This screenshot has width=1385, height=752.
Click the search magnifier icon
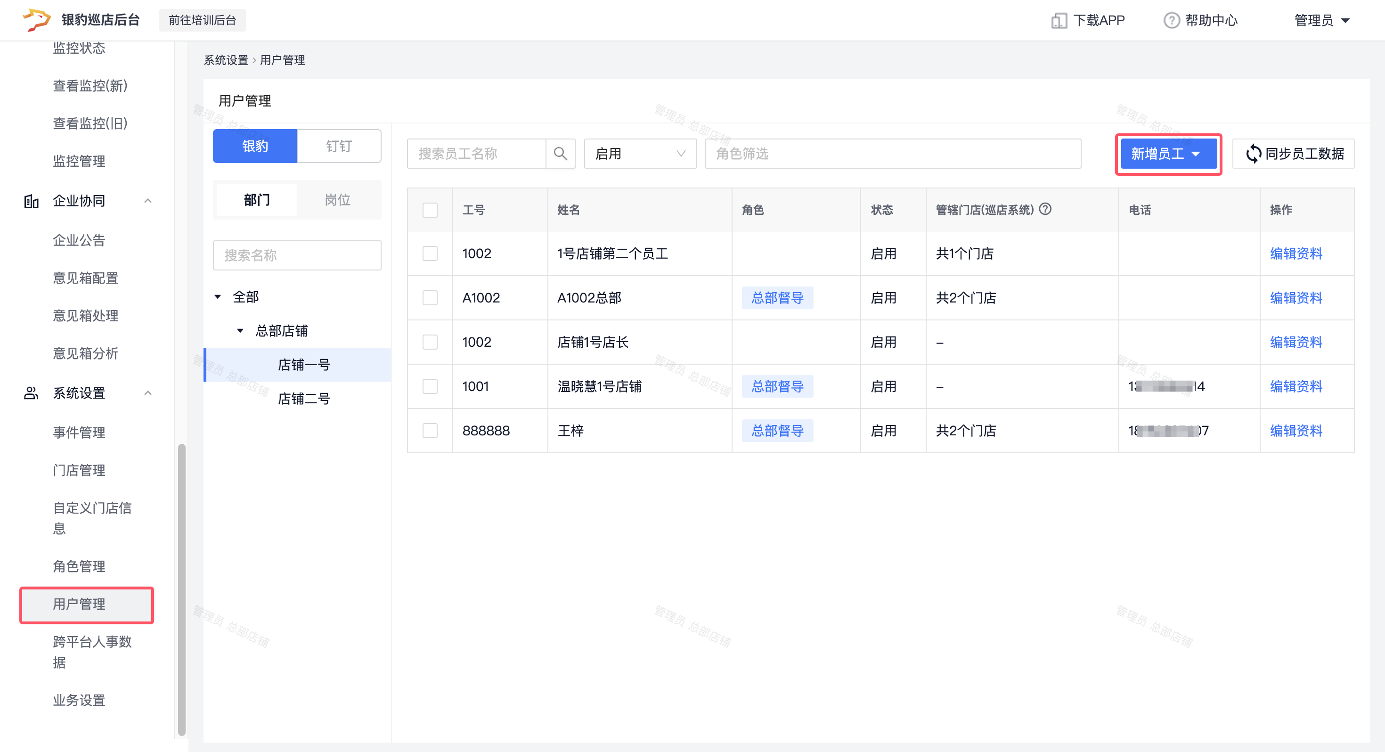[x=560, y=154]
